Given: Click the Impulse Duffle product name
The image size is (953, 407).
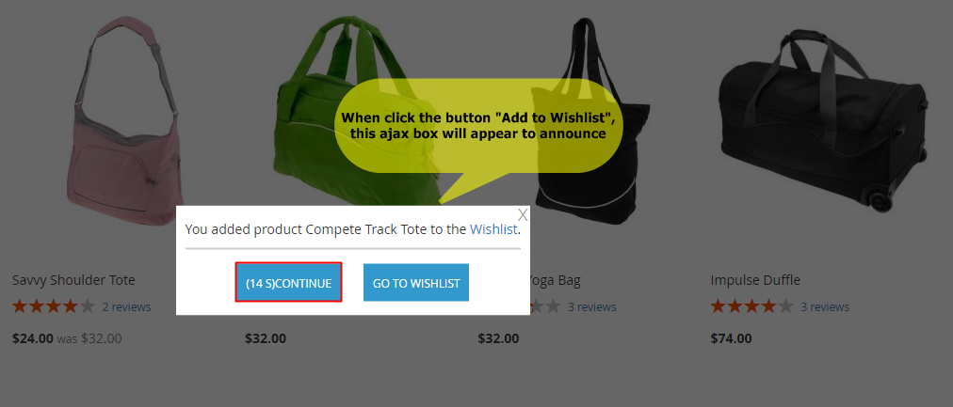Looking at the screenshot, I should pyautogui.click(x=755, y=280).
